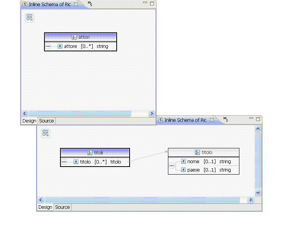
Task: Select the nome element name
Action: [193, 161]
